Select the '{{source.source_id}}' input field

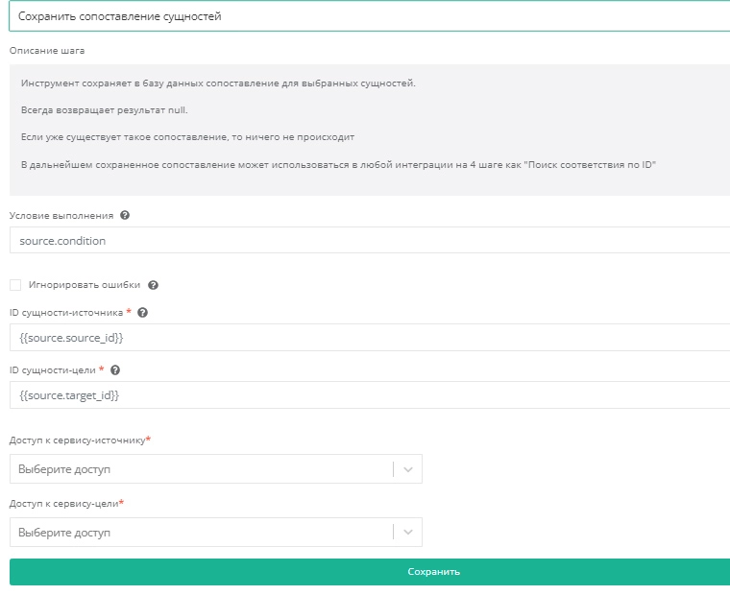pos(365,338)
